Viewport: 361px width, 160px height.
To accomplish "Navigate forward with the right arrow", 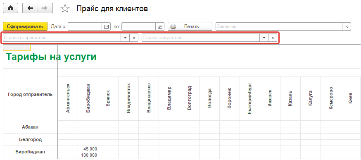I will coord(45,8).
